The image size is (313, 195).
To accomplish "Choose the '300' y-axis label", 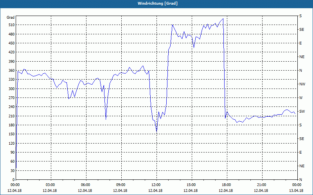I will [x=12, y=89].
